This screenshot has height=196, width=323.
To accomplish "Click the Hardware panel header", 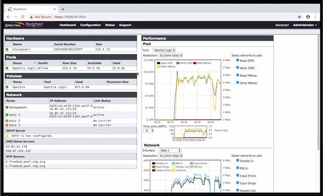I will pyautogui.click(x=71, y=39).
